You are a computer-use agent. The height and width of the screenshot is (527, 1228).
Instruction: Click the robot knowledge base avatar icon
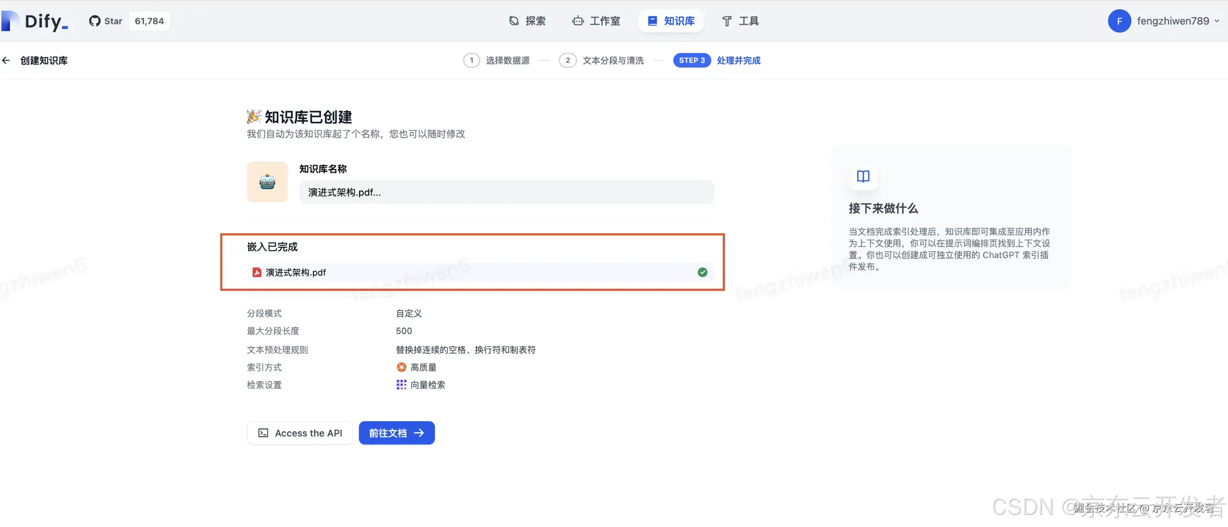[267, 182]
